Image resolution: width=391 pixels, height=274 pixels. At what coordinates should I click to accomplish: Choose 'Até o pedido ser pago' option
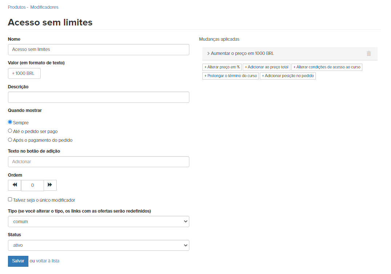[10, 131]
